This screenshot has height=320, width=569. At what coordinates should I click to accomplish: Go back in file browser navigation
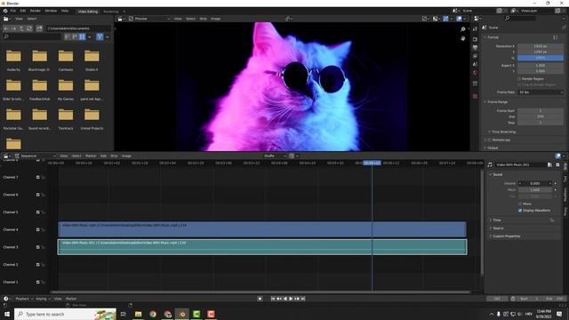pos(6,28)
